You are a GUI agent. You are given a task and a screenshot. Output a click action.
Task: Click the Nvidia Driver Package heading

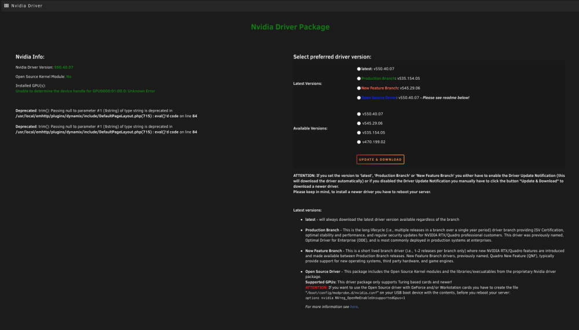(290, 27)
